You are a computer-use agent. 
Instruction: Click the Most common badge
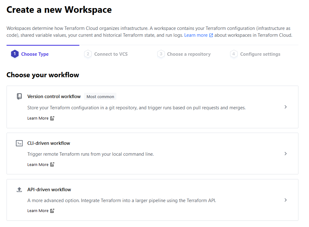(x=100, y=97)
